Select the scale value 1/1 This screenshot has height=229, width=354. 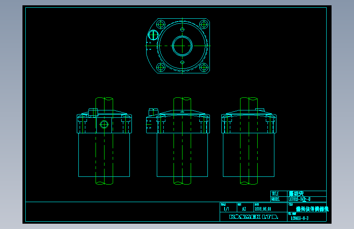pos(227,209)
